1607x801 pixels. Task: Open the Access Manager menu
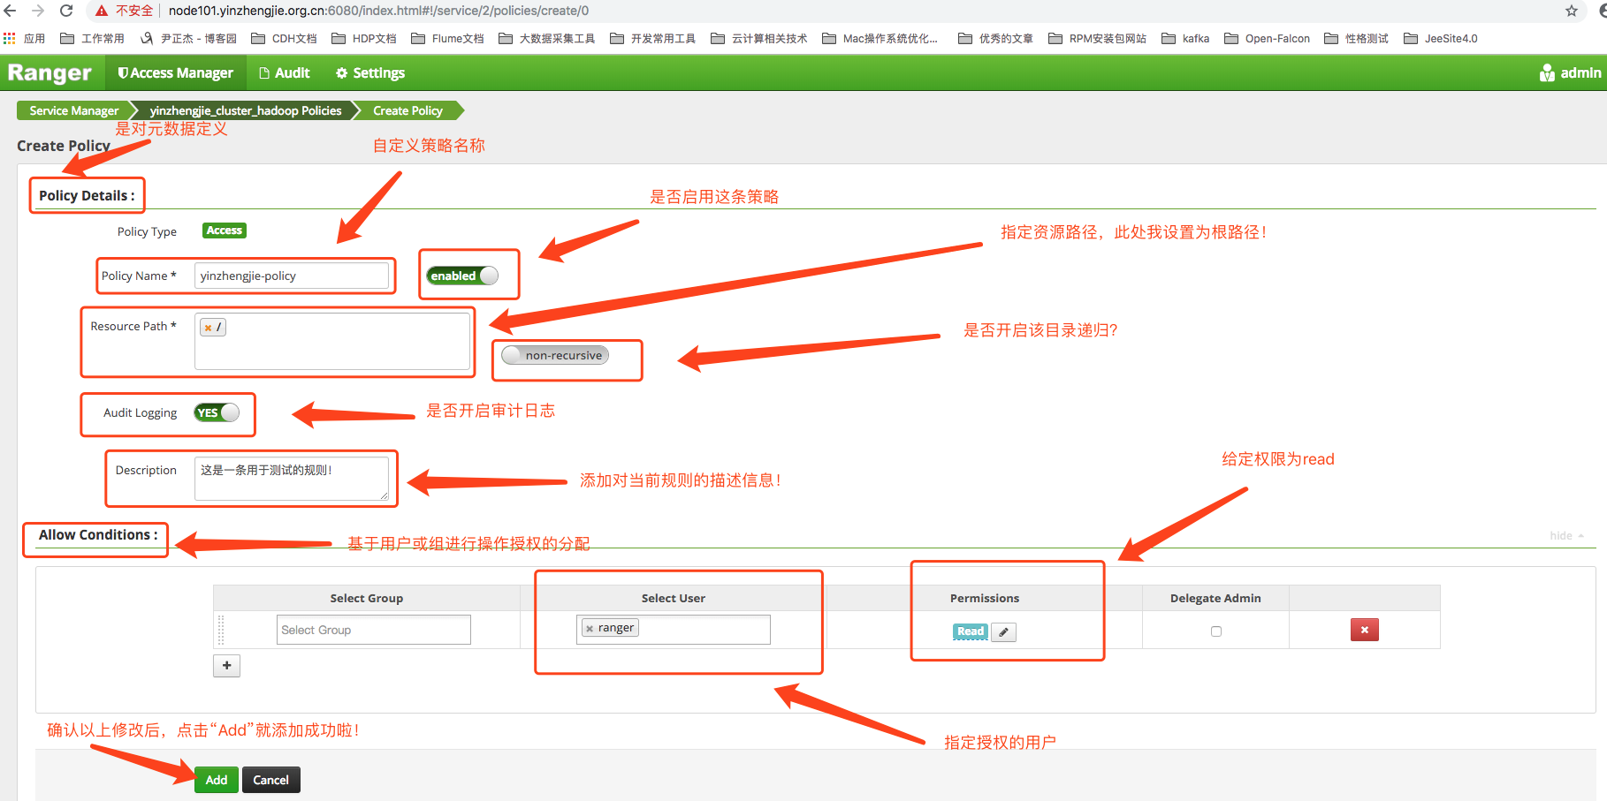[x=175, y=72]
